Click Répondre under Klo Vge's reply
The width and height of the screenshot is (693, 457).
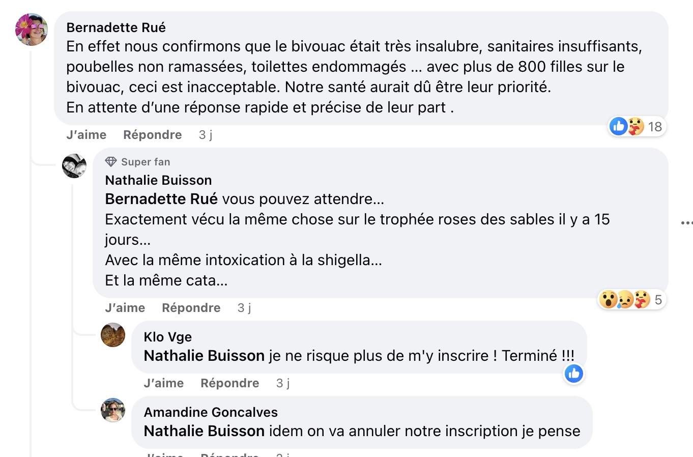pos(230,383)
